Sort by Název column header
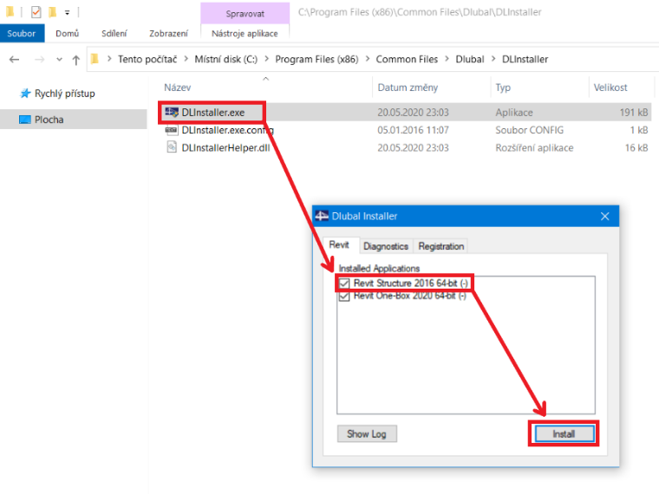The width and height of the screenshot is (659, 494). tap(178, 88)
